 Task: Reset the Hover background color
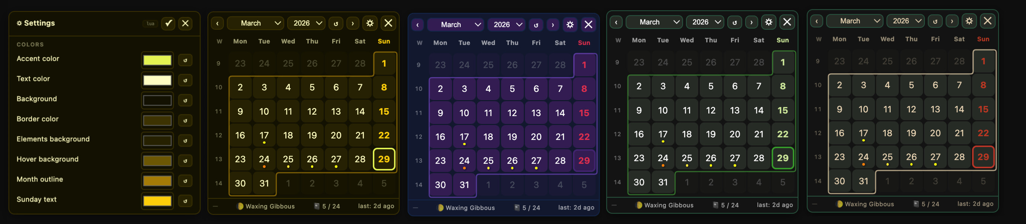185,161
